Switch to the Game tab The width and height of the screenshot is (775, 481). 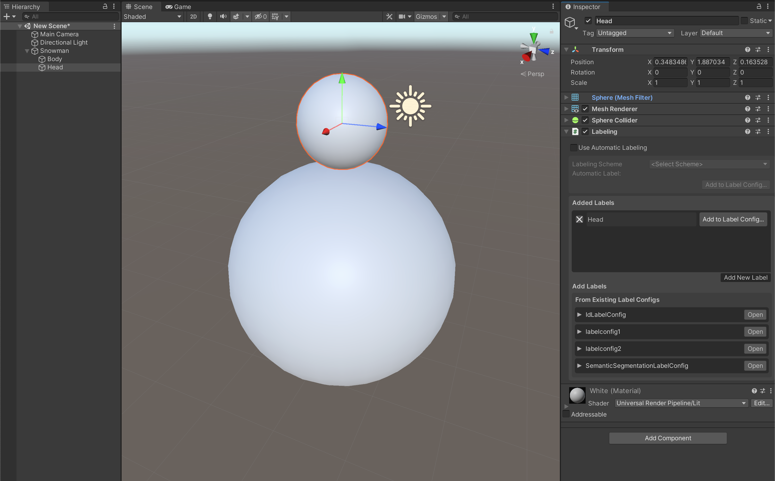(178, 7)
